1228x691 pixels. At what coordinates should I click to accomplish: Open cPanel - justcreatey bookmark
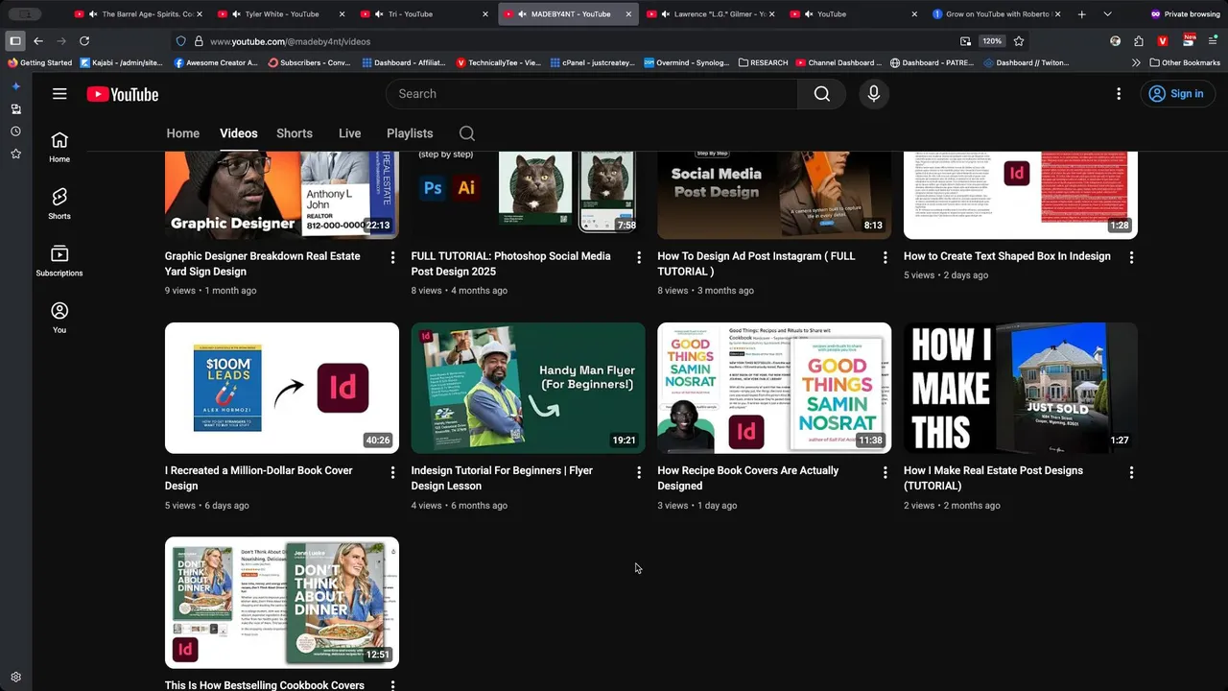[x=593, y=62]
